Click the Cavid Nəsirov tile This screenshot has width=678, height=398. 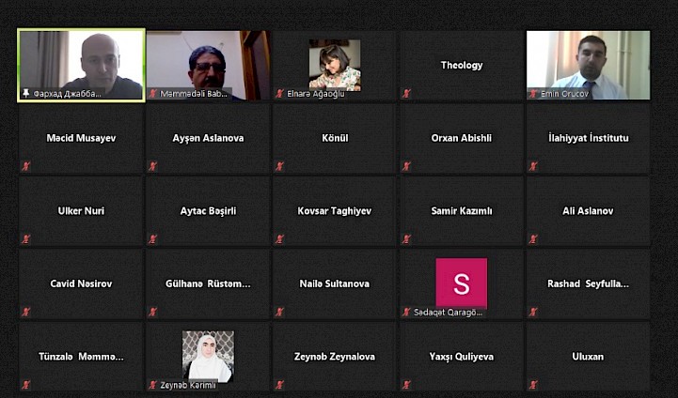[x=81, y=283]
